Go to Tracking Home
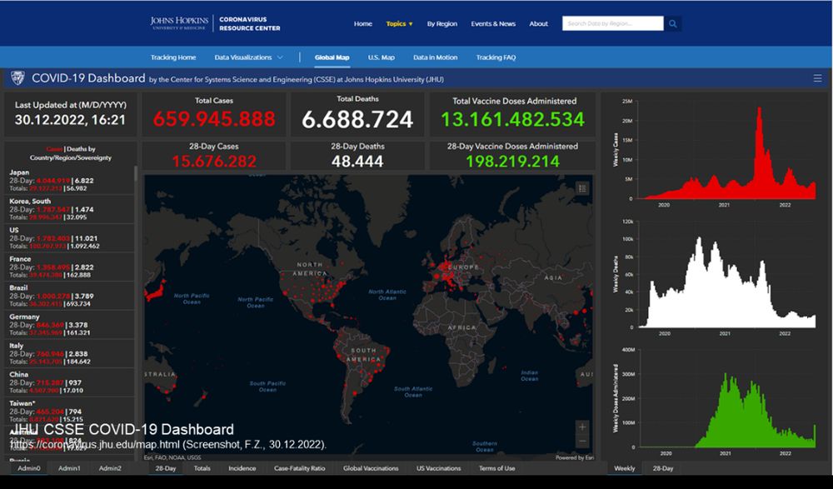 pos(173,57)
